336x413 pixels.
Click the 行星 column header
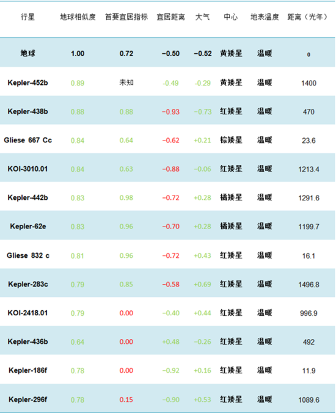click(x=27, y=17)
